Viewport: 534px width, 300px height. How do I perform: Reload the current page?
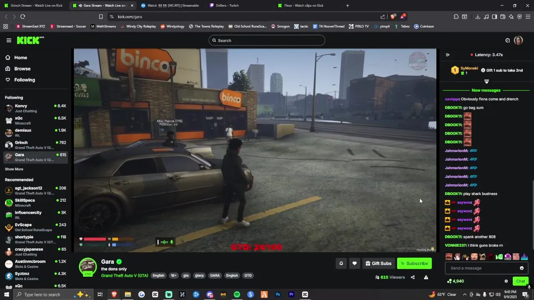click(x=23, y=17)
